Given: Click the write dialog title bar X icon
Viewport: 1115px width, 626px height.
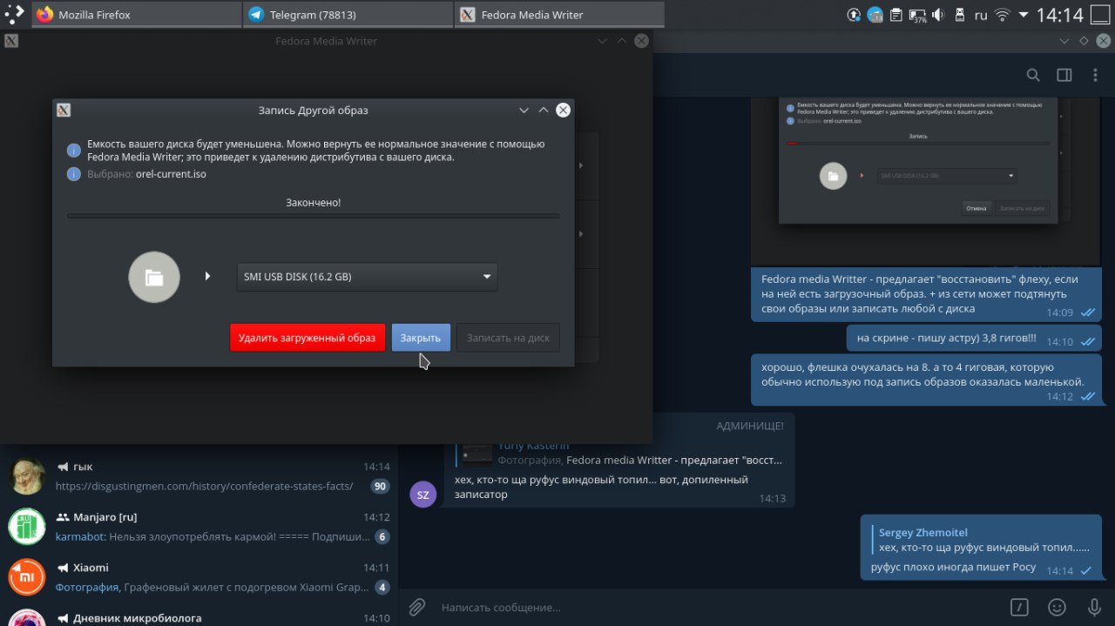Looking at the screenshot, I should point(64,110).
